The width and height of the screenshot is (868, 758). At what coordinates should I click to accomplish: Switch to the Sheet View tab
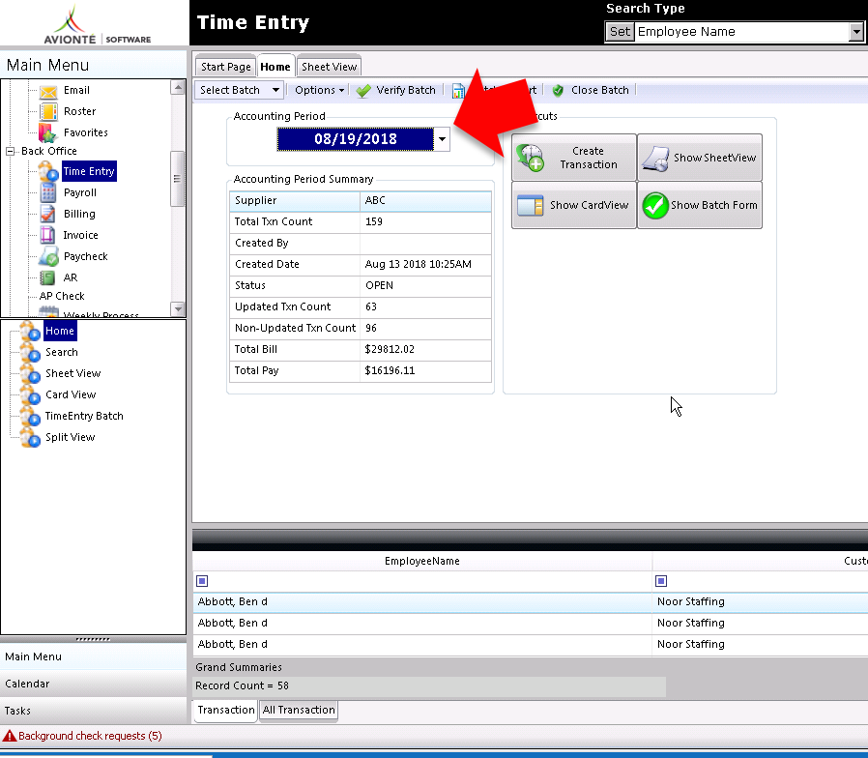click(329, 67)
